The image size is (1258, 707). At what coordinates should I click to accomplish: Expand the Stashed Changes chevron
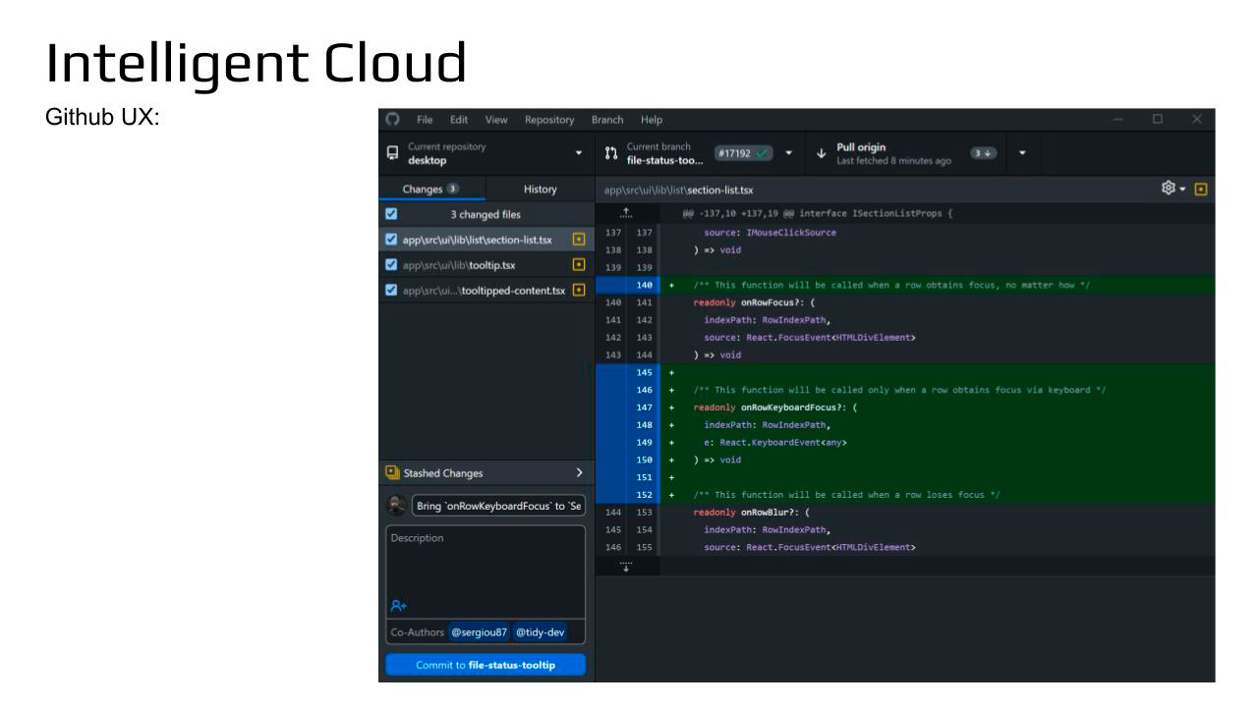[578, 472]
